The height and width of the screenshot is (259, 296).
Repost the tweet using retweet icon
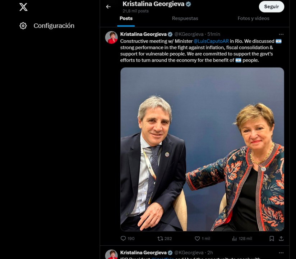160,238
